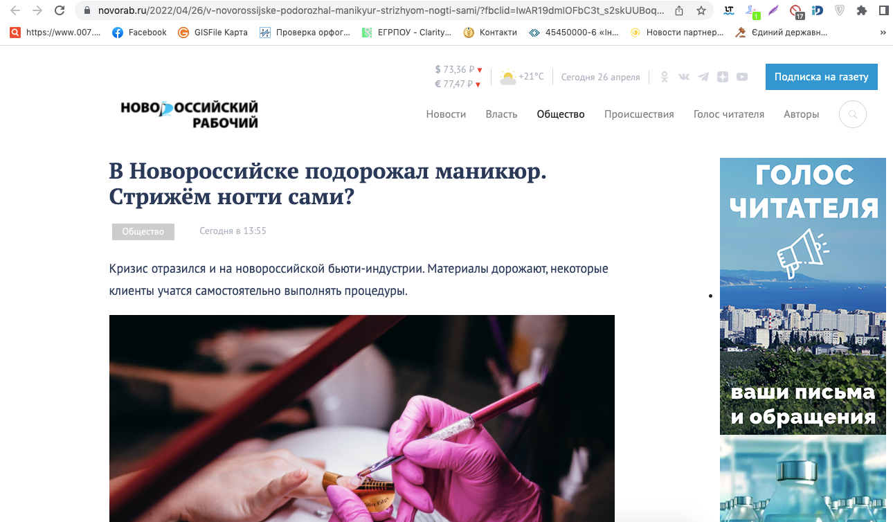Open the YouTube channel icon
The width and height of the screenshot is (893, 522).
point(742,77)
